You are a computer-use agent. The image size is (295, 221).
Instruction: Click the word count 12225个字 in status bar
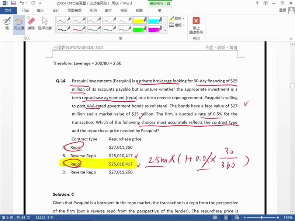(44, 218)
